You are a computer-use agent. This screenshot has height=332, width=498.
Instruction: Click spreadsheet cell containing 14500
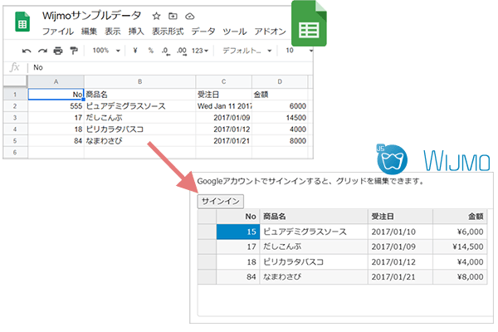[x=280, y=118]
